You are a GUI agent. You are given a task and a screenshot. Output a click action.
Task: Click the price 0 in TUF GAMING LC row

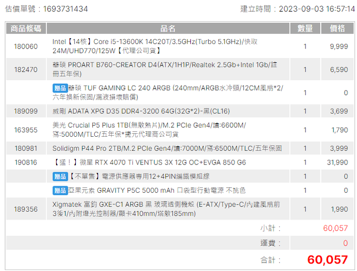point(346,93)
